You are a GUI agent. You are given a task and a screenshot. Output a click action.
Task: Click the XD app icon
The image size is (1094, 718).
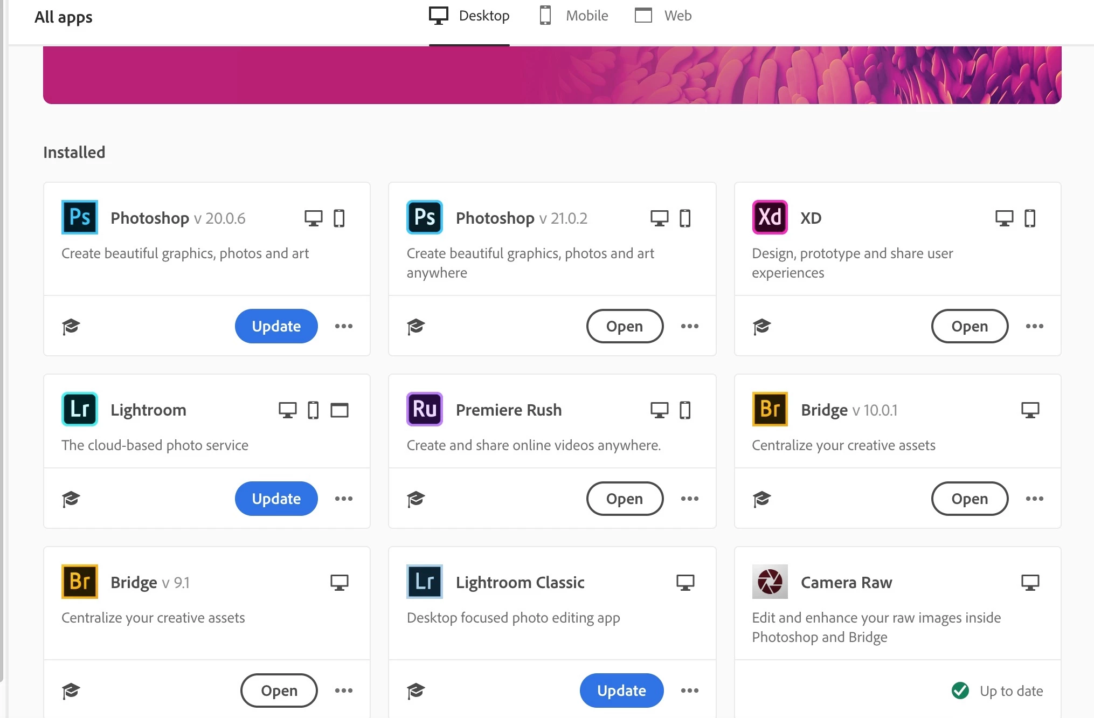[770, 217]
